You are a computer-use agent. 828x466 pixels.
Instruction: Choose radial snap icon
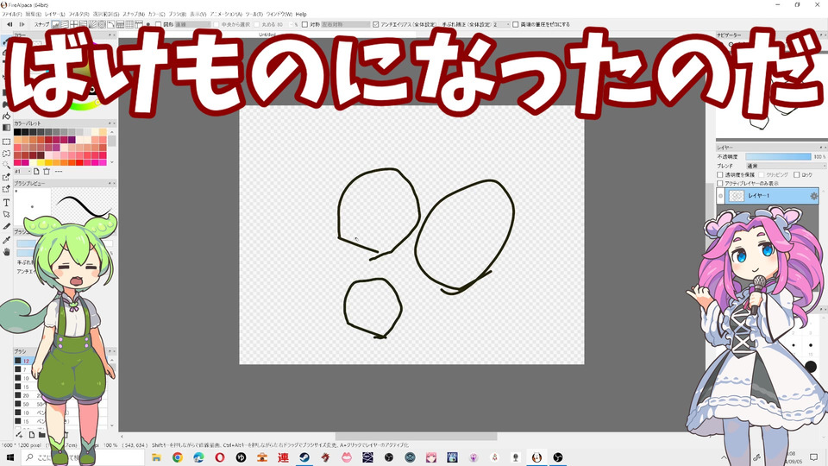[x=92, y=24]
